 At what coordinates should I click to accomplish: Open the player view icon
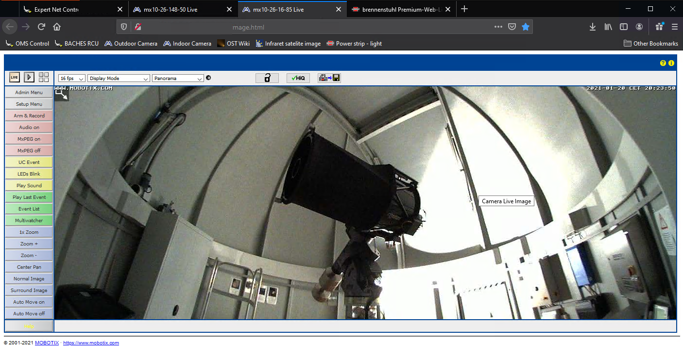pyautogui.click(x=29, y=77)
